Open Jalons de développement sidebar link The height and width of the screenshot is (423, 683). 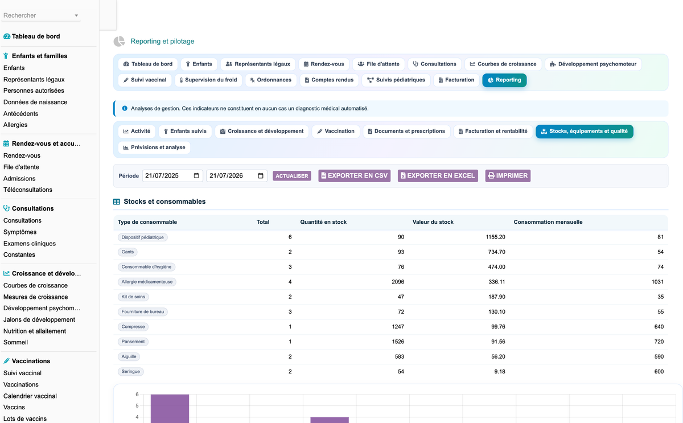pyautogui.click(x=39, y=320)
